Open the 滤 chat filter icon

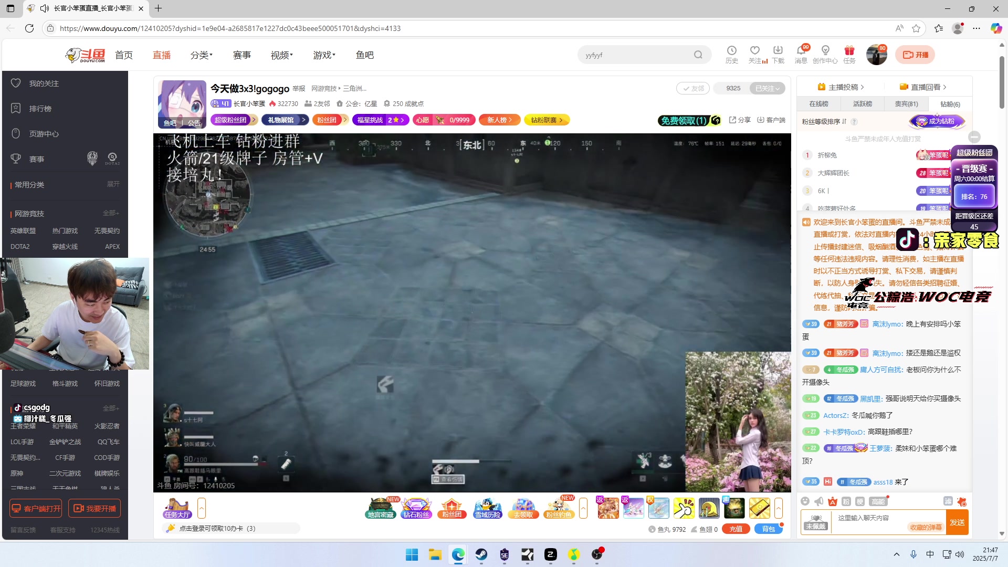948,501
